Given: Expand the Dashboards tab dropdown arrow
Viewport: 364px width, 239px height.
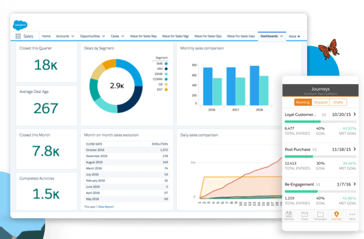Looking at the screenshot, I should 281,36.
